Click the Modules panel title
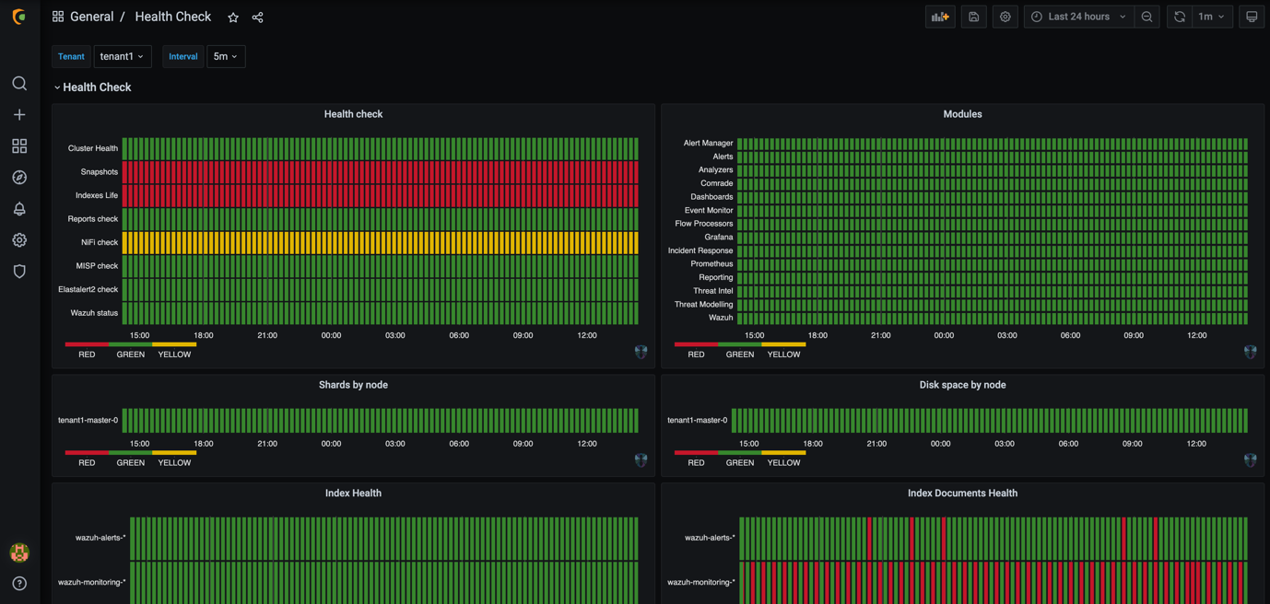1270x604 pixels. [x=962, y=114]
